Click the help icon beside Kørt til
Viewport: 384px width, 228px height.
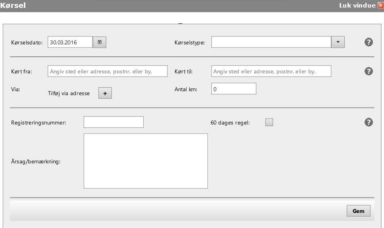369,71
